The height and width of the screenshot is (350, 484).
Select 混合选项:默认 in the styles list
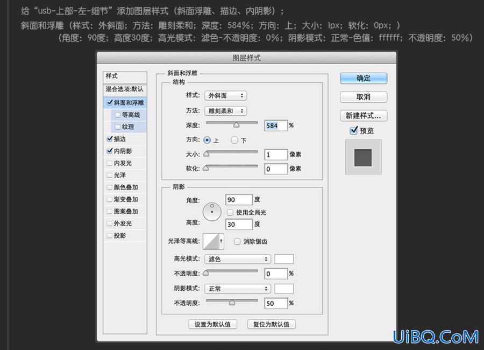coord(125,89)
